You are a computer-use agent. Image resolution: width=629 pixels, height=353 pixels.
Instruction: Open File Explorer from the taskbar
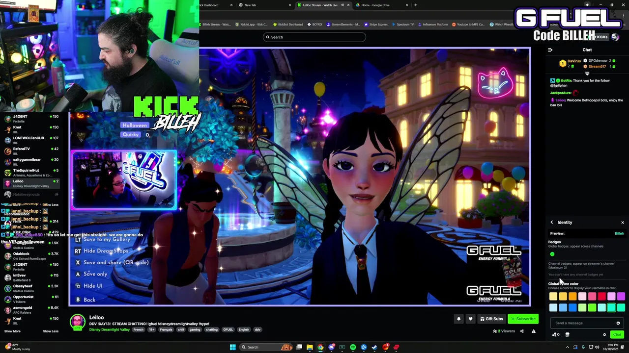click(310, 347)
